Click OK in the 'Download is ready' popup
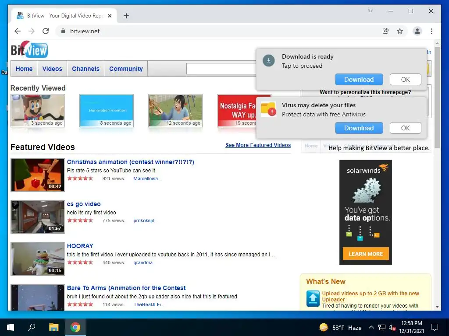The width and height of the screenshot is (449, 336). point(405,80)
